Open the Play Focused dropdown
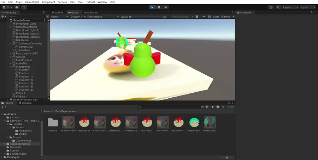The width and height of the screenshot is (318, 160). pyautogui.click(x=183, y=17)
